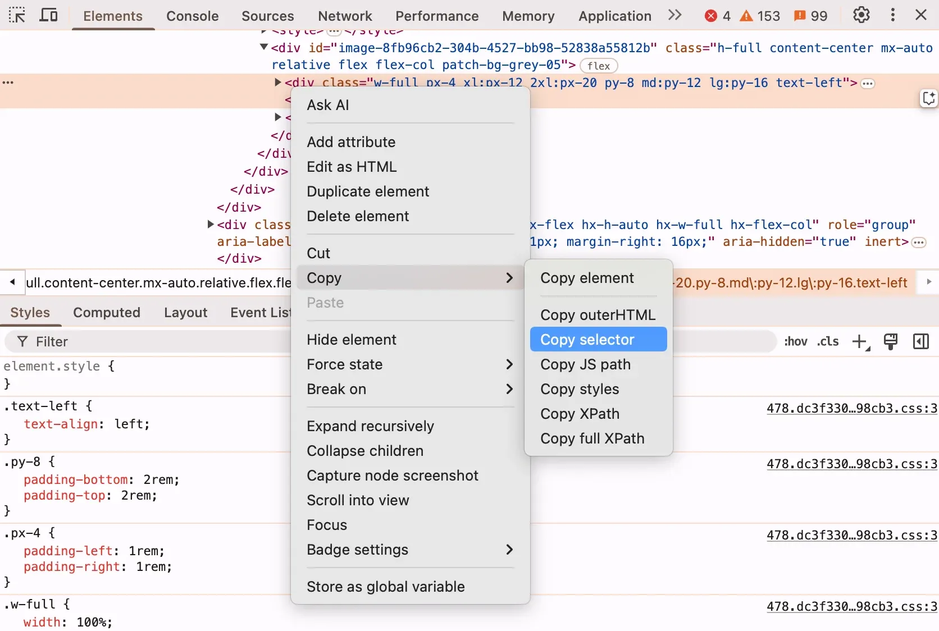Viewport: 939px width, 631px height.
Task: Choose Add attribute in context menu
Action: coord(411,142)
